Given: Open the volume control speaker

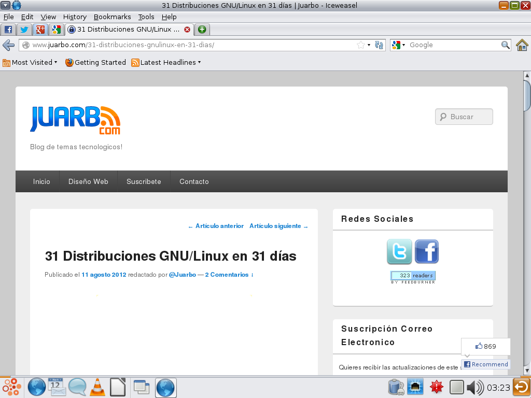Looking at the screenshot, I should click(475, 387).
